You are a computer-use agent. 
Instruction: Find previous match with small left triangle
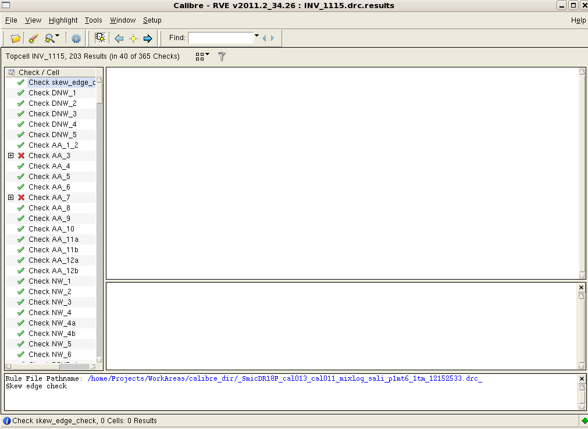tap(265, 38)
